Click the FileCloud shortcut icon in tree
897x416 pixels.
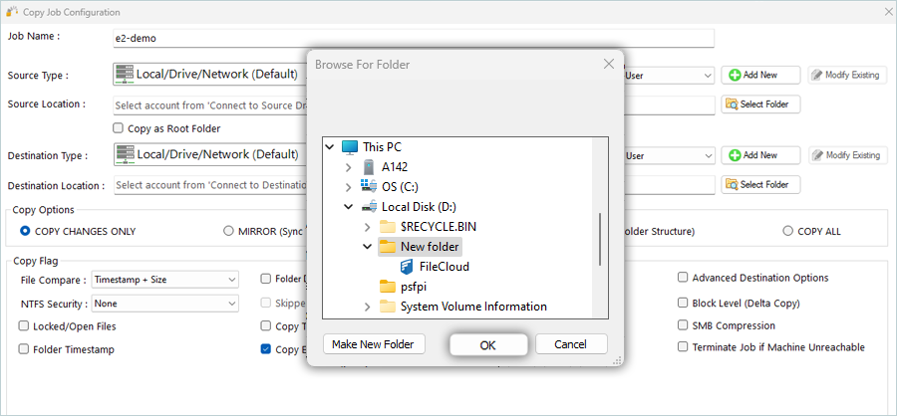pos(408,267)
